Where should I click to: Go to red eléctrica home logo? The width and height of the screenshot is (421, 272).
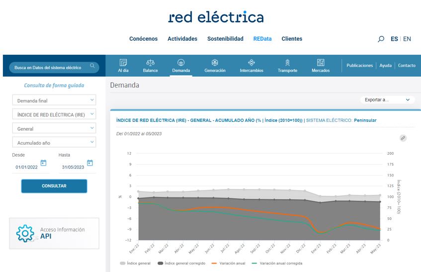click(x=216, y=17)
